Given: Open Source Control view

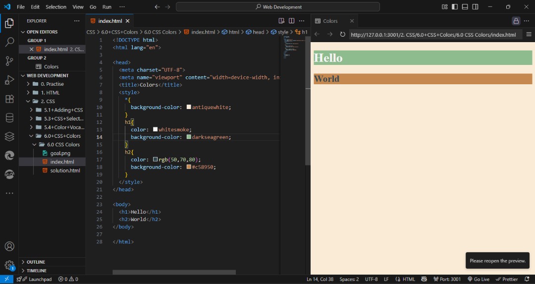Looking at the screenshot, I should (9, 61).
